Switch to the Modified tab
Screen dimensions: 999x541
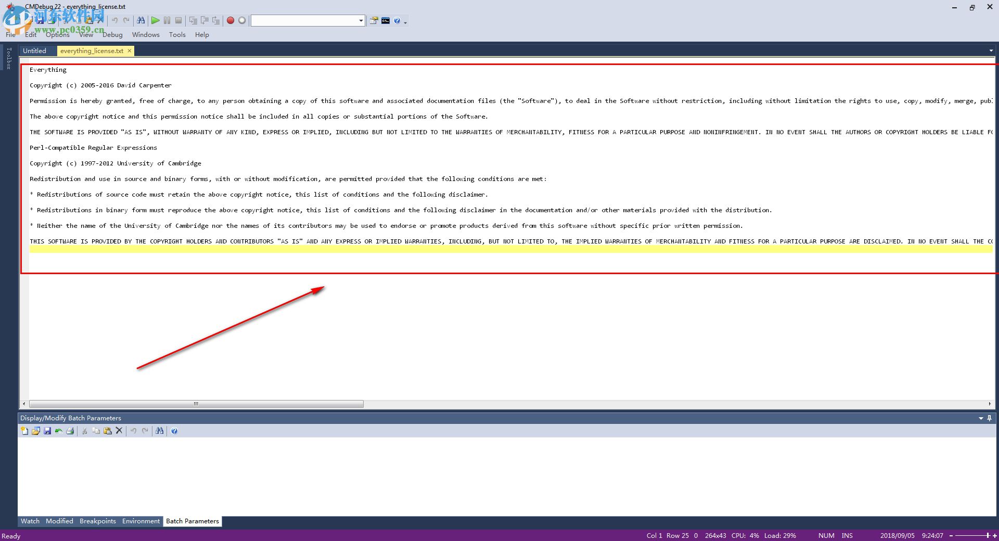point(59,521)
